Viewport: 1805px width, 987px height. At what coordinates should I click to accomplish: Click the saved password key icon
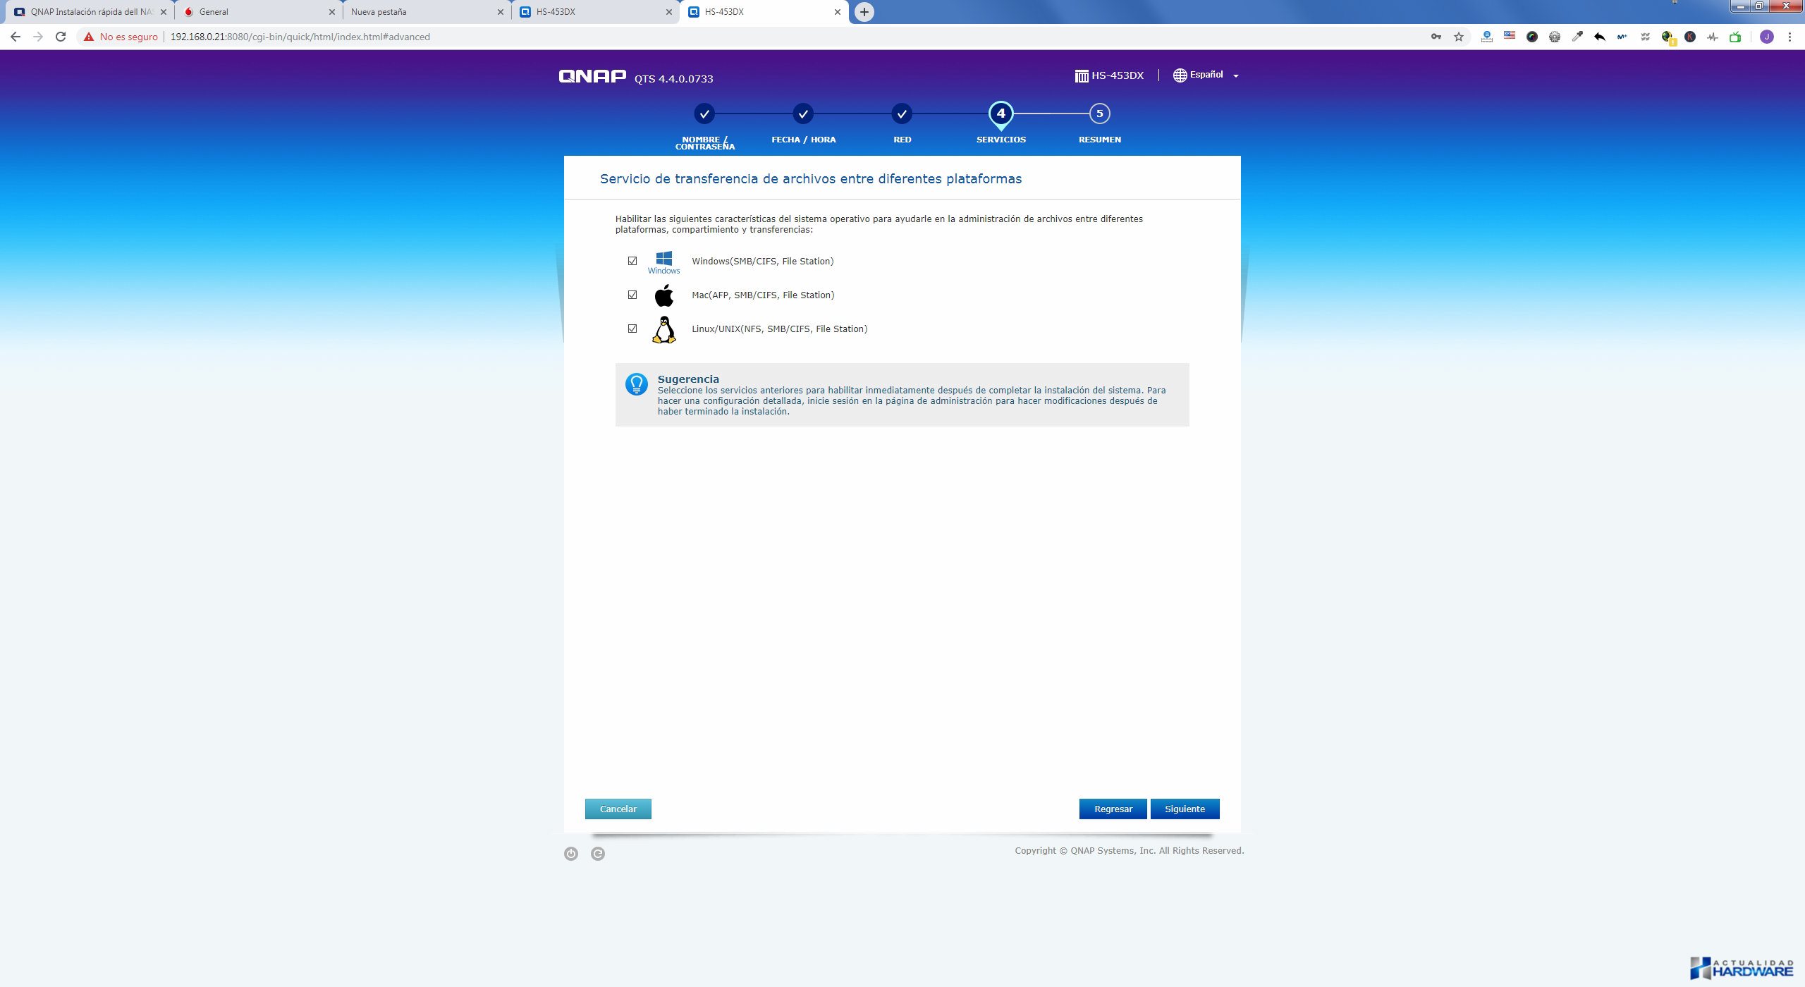(x=1436, y=37)
